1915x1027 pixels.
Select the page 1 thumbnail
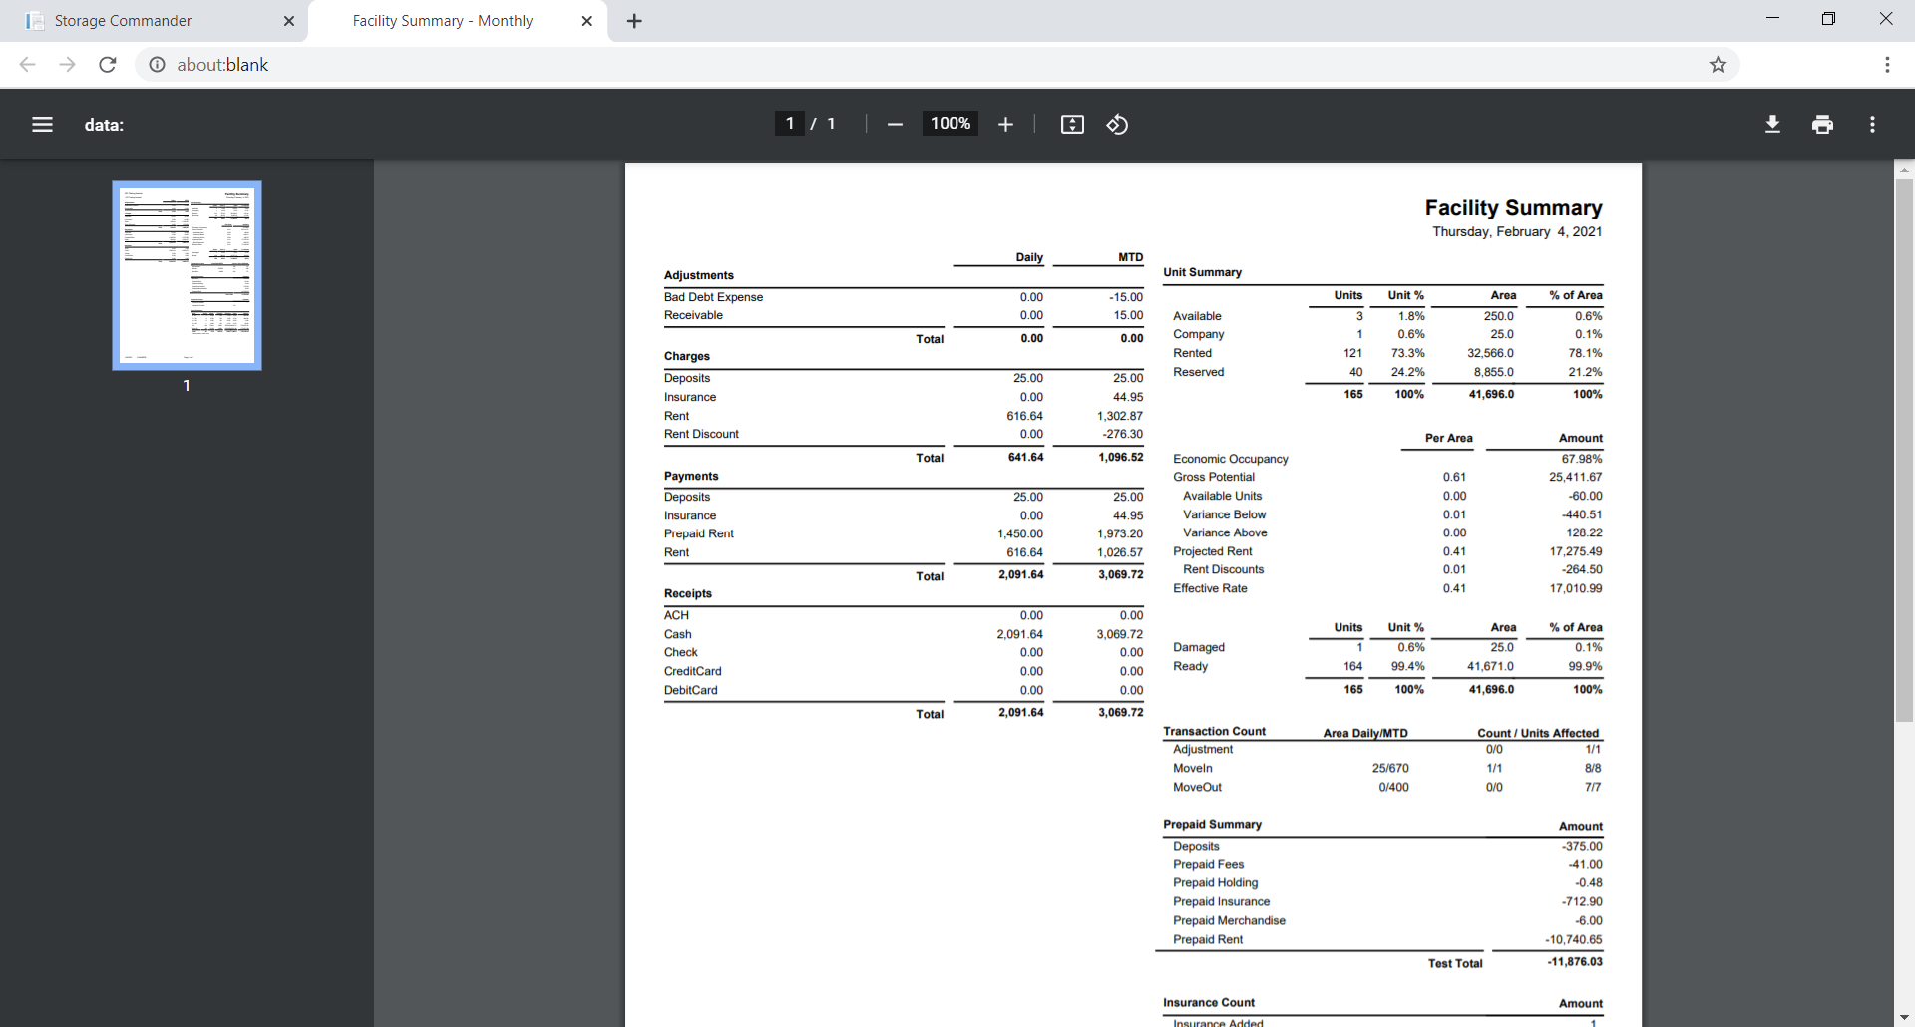click(186, 274)
